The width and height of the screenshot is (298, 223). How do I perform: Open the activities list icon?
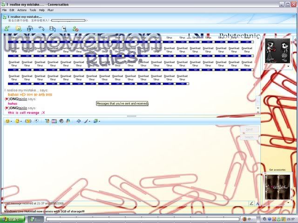click(53, 29)
